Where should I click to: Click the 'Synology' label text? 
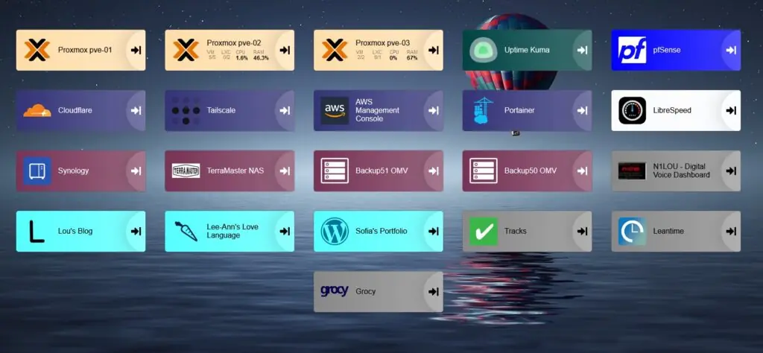coord(74,171)
